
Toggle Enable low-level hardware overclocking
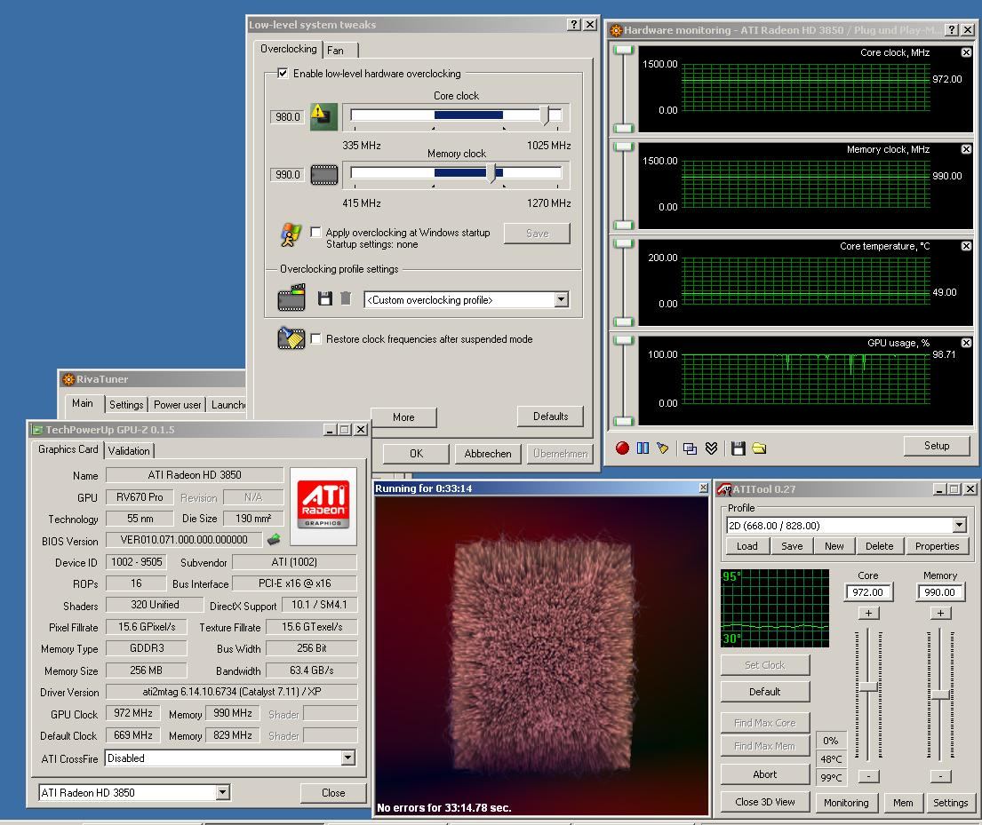coord(283,73)
